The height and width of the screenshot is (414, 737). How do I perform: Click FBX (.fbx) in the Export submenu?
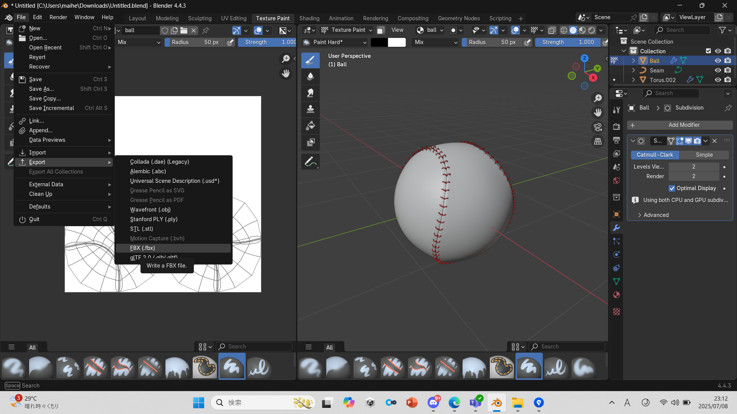coord(173,248)
